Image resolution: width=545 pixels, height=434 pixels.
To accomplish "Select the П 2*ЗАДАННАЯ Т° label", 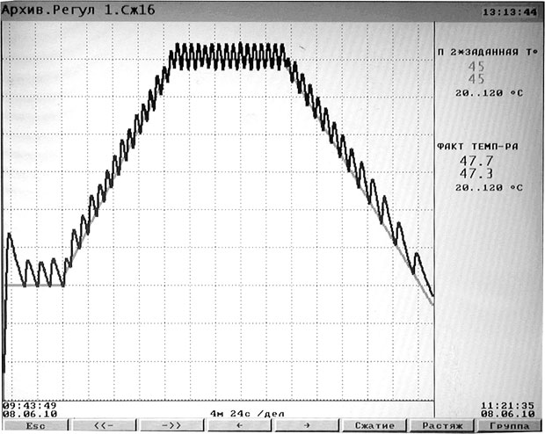I will click(488, 52).
